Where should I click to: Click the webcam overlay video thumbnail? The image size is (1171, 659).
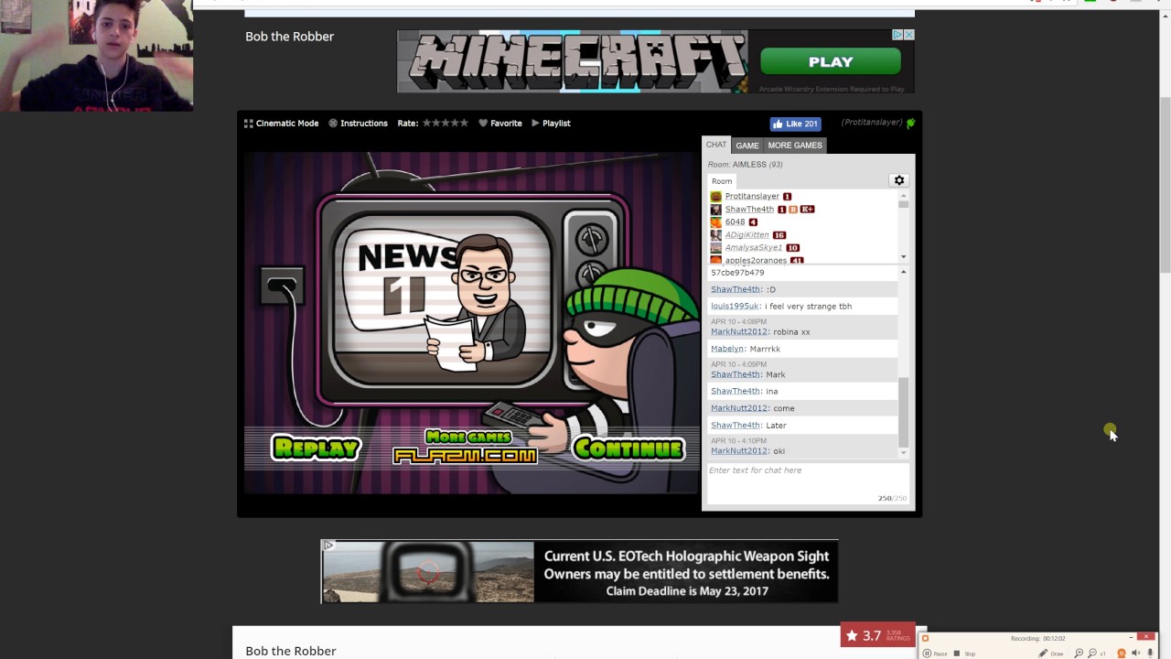(x=96, y=55)
